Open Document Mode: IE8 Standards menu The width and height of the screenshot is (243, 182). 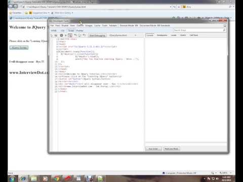click(155, 26)
